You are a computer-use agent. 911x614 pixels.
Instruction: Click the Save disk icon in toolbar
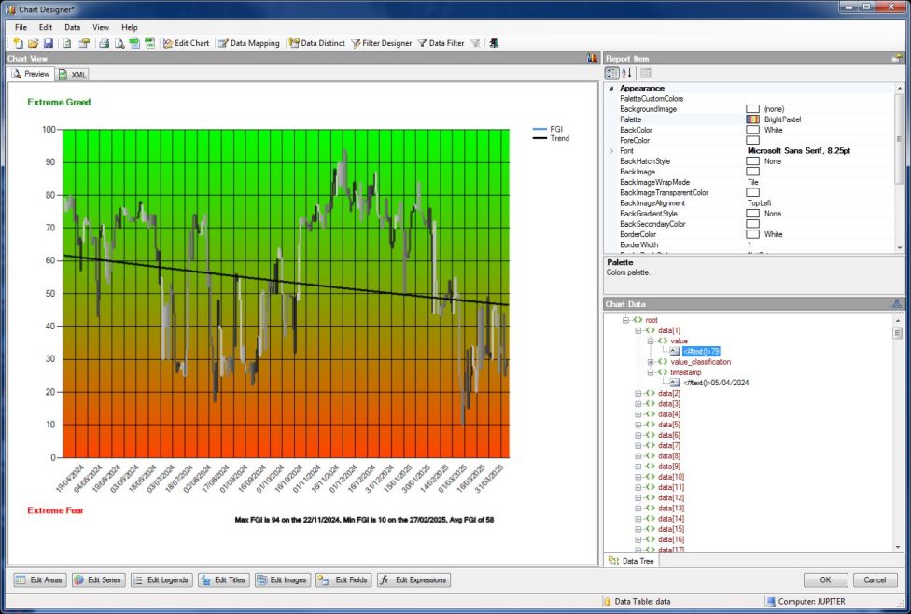(49, 43)
